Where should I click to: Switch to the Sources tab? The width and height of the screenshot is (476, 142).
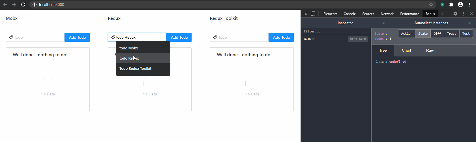(368, 14)
